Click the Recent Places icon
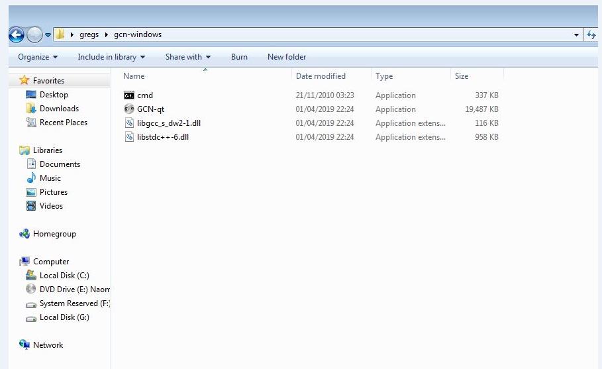Image resolution: width=602 pixels, height=369 pixels. (x=31, y=122)
